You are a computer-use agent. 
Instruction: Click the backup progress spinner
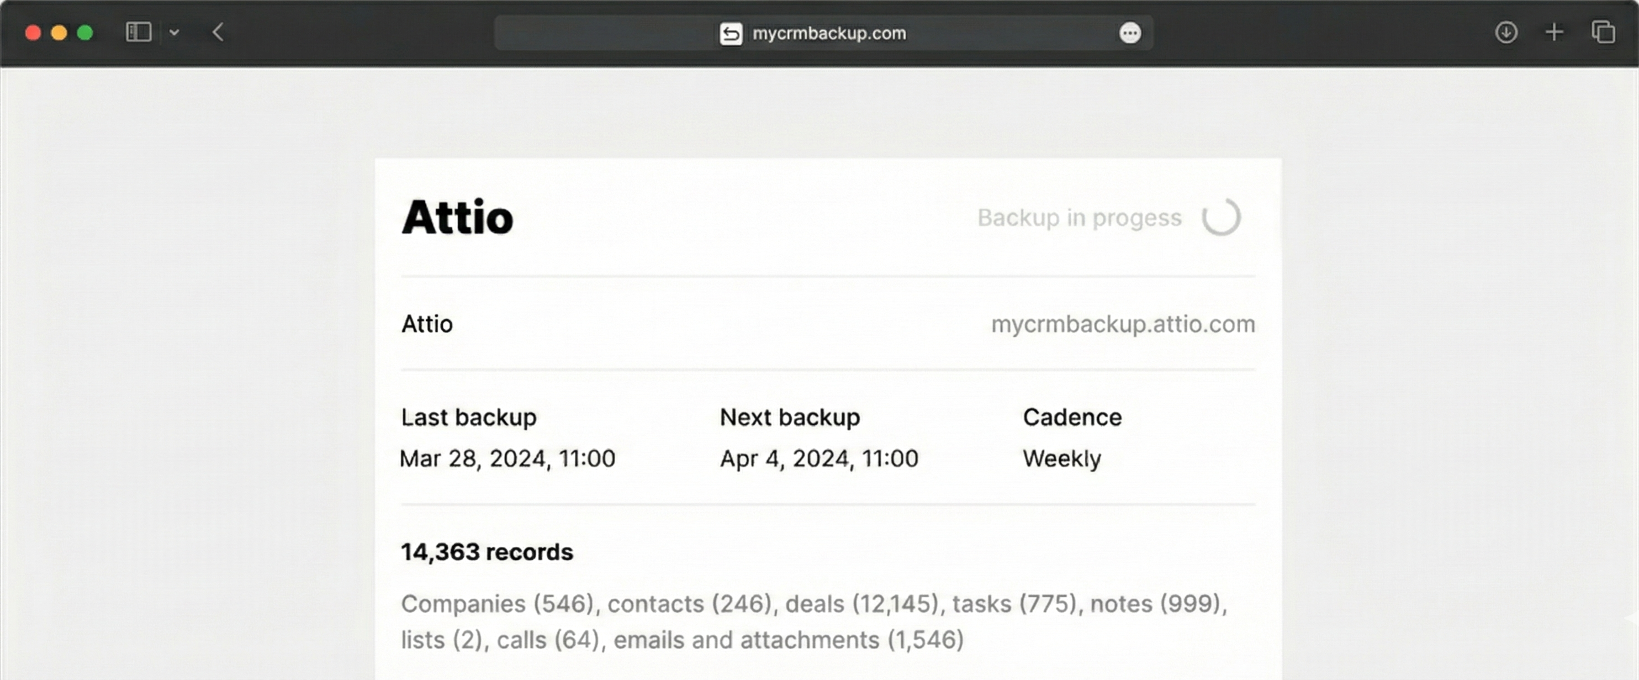tap(1223, 217)
